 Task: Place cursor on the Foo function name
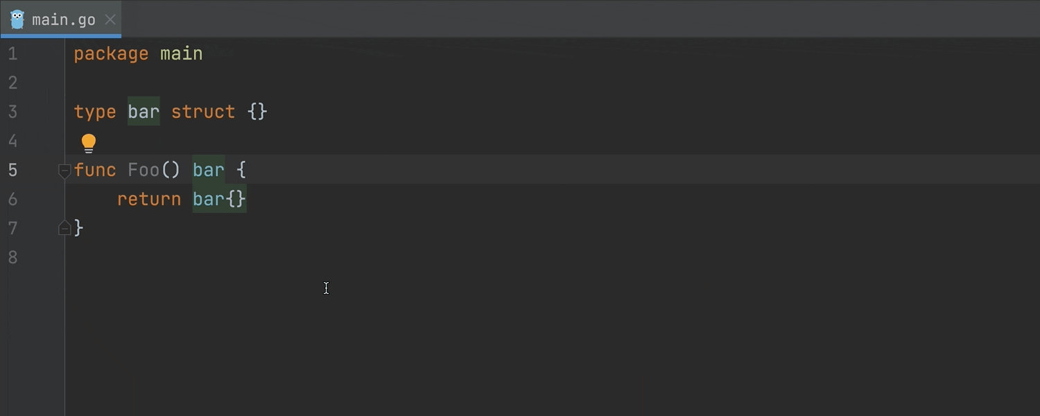144,170
